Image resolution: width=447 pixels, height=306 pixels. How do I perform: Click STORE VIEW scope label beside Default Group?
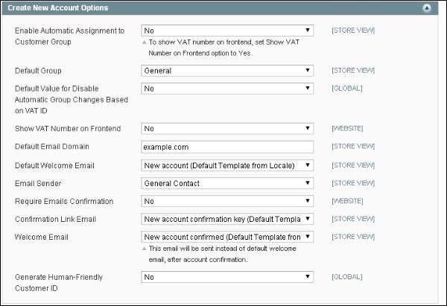[x=353, y=71]
